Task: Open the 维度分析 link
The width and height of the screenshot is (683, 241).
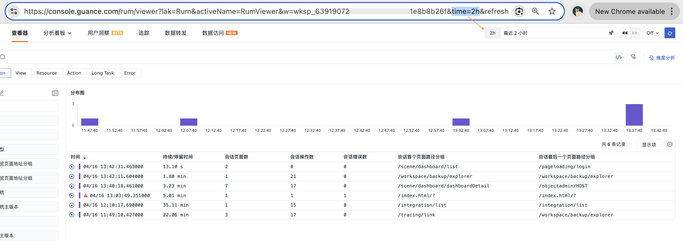Action: [x=661, y=58]
